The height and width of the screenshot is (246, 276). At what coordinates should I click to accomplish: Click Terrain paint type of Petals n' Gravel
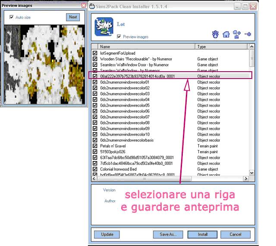(207, 146)
